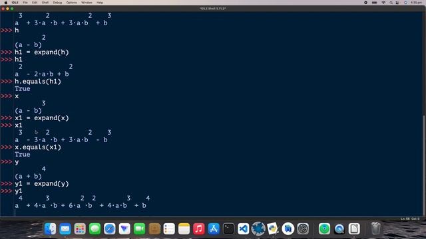Image resolution: width=426 pixels, height=239 pixels.
Task: Open Terminal from the dock
Action: (x=228, y=228)
